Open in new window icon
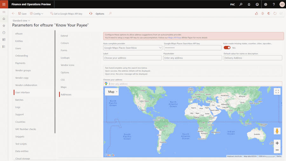This screenshot has width=286, height=161. pos(281,13)
